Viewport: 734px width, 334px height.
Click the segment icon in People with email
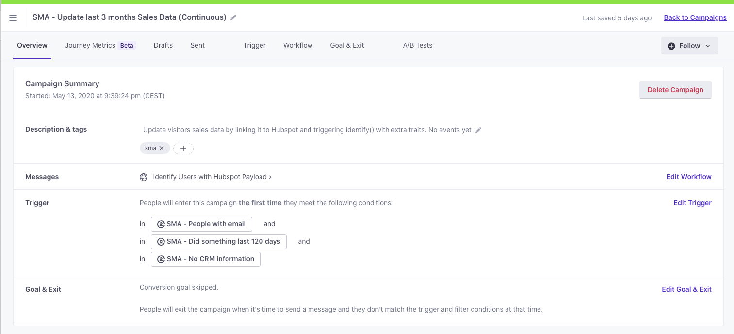click(x=161, y=224)
